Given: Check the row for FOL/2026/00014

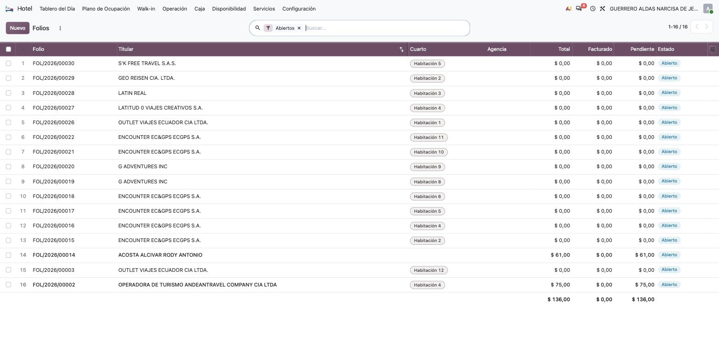Looking at the screenshot, I should [8, 255].
